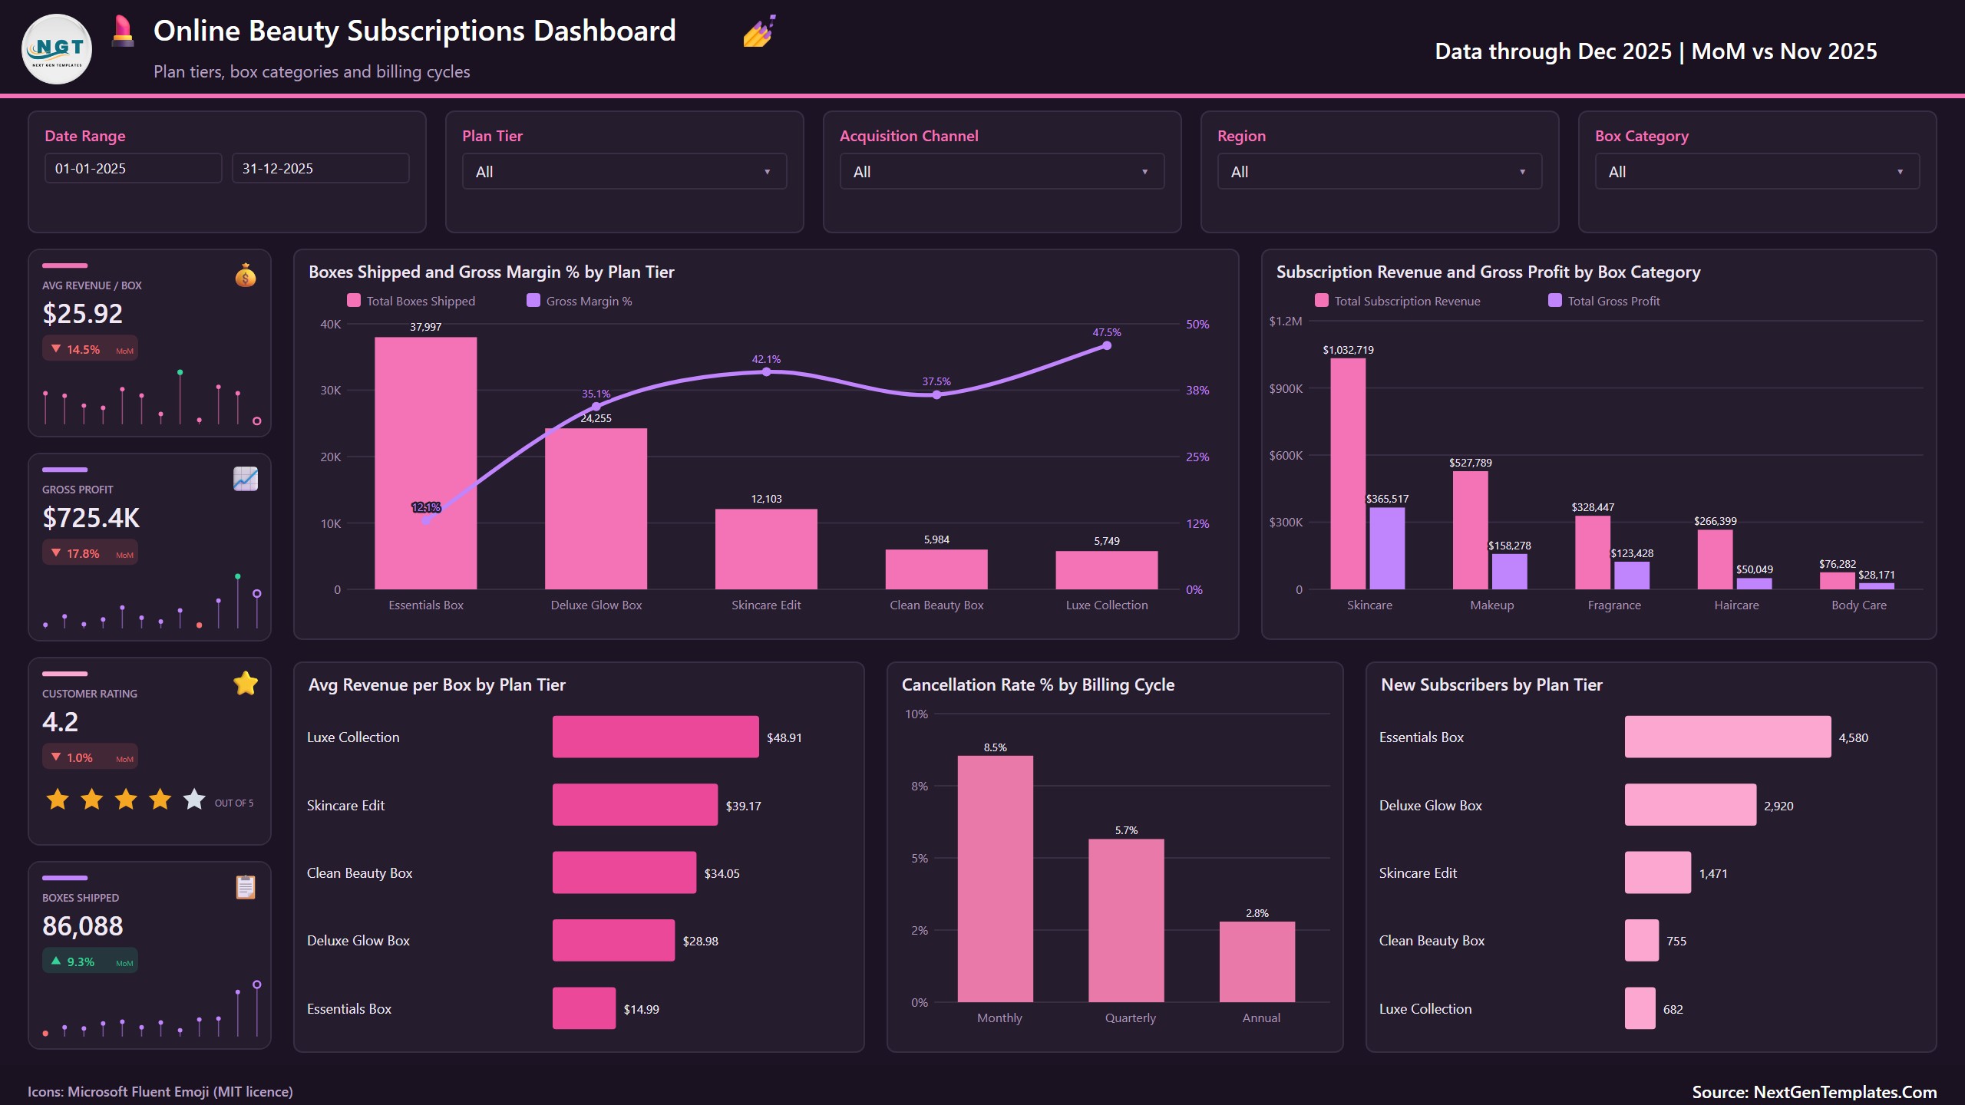Click the 'Source: NextGenTemplates.Com' footer text
The image size is (1965, 1105).
1815,1092
